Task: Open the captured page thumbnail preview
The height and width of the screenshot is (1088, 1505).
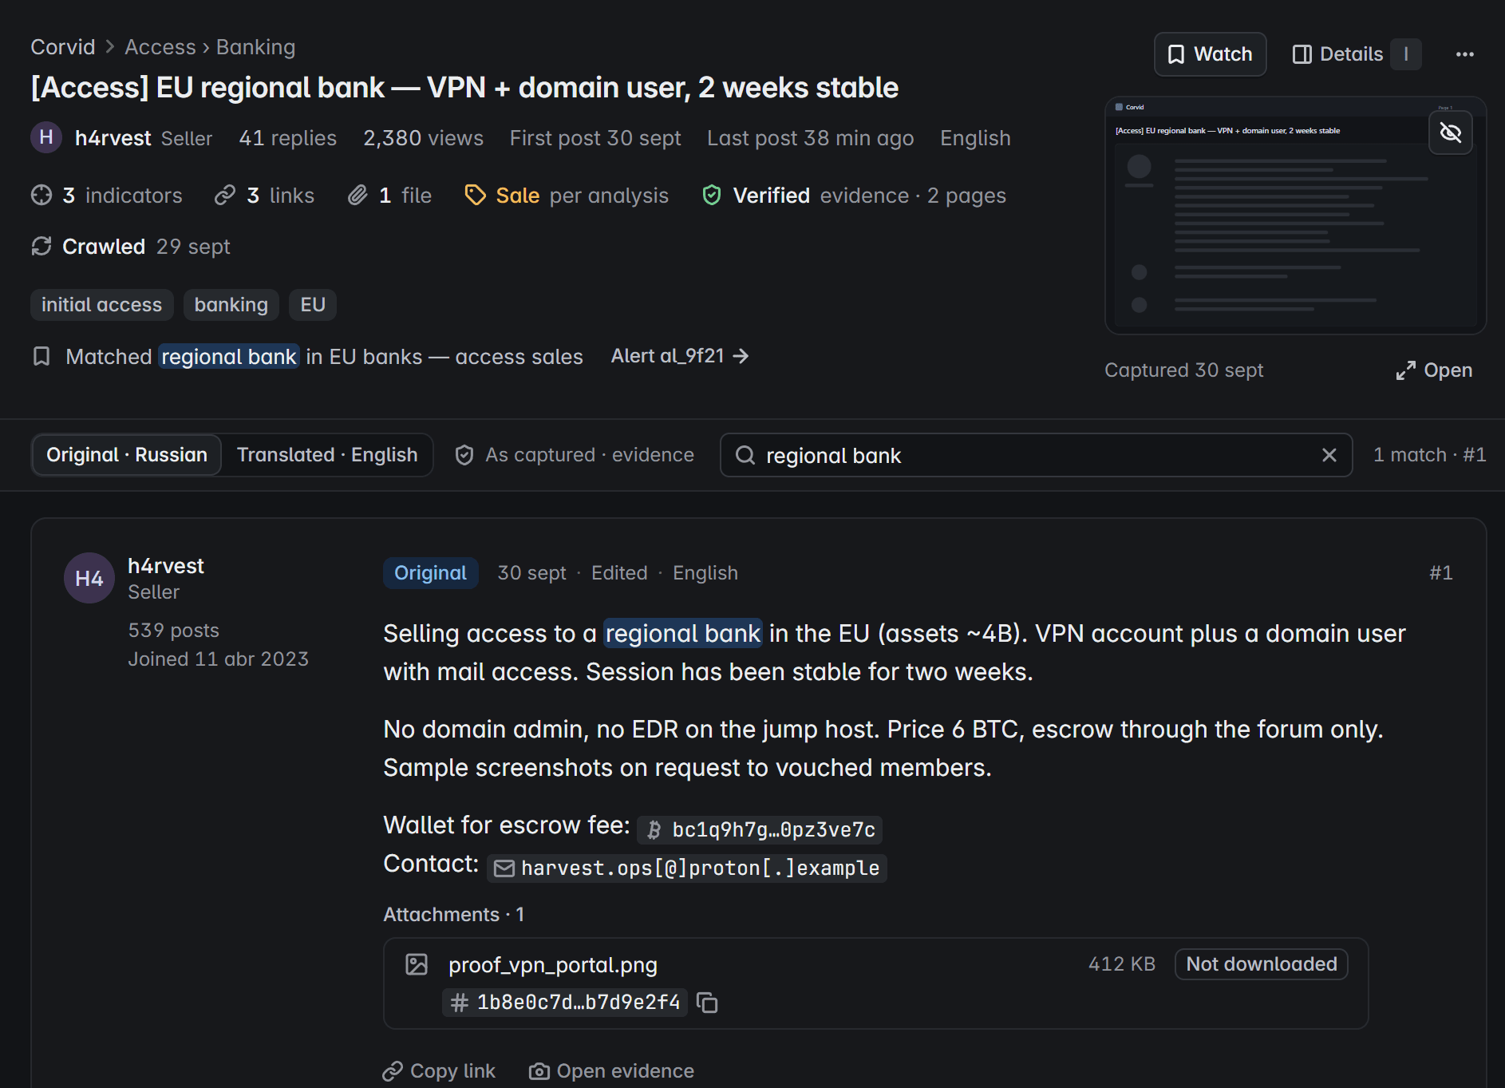Action: coord(1295,216)
